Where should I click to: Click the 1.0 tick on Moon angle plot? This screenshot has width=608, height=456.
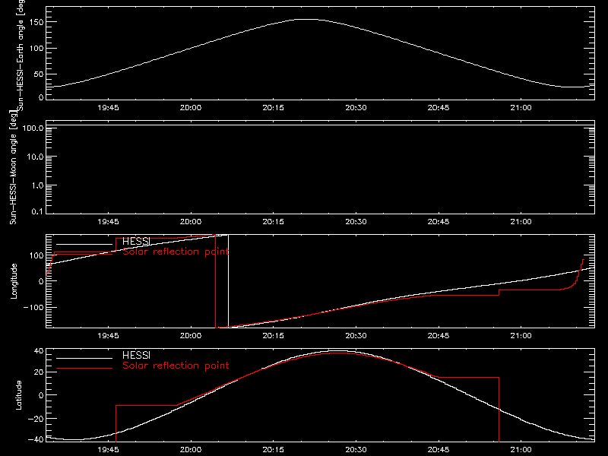[37, 185]
